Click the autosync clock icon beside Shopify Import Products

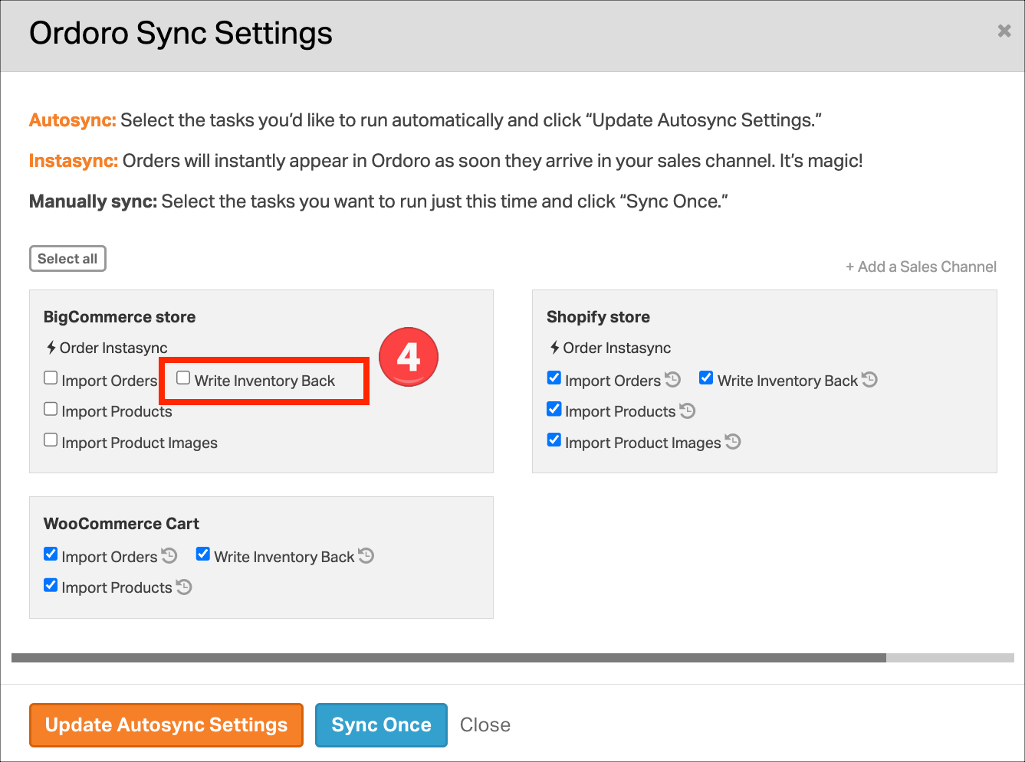688,410
